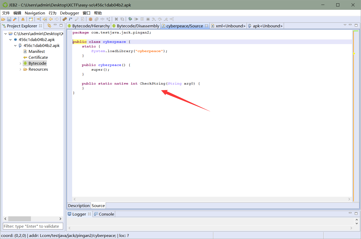Click the gray grid icon
The height and width of the screenshot is (239, 361).
(96, 19)
